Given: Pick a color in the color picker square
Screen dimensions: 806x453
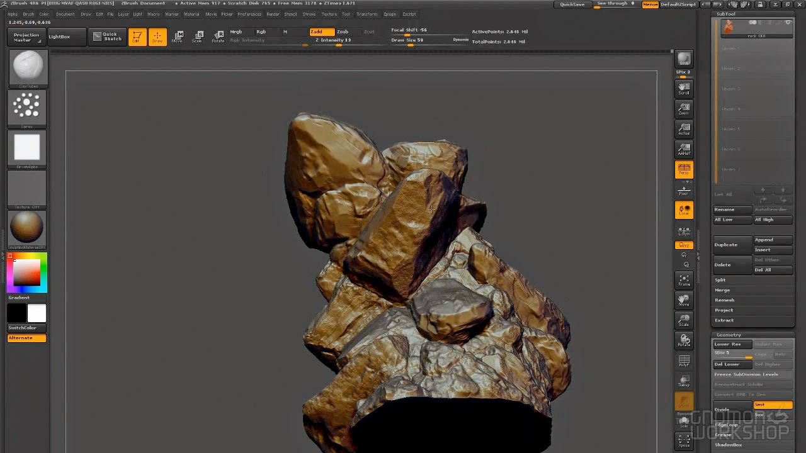Looking at the screenshot, I should pos(27,272).
